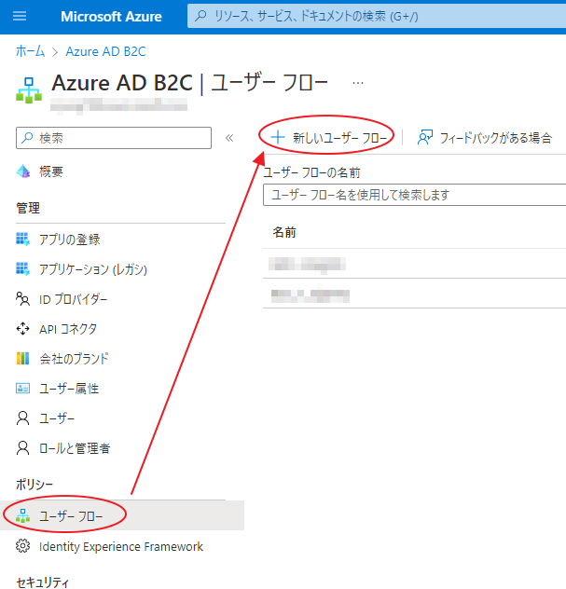This screenshot has width=566, height=589.
Task: Click the API コネクタ arrows icon
Action: [23, 329]
